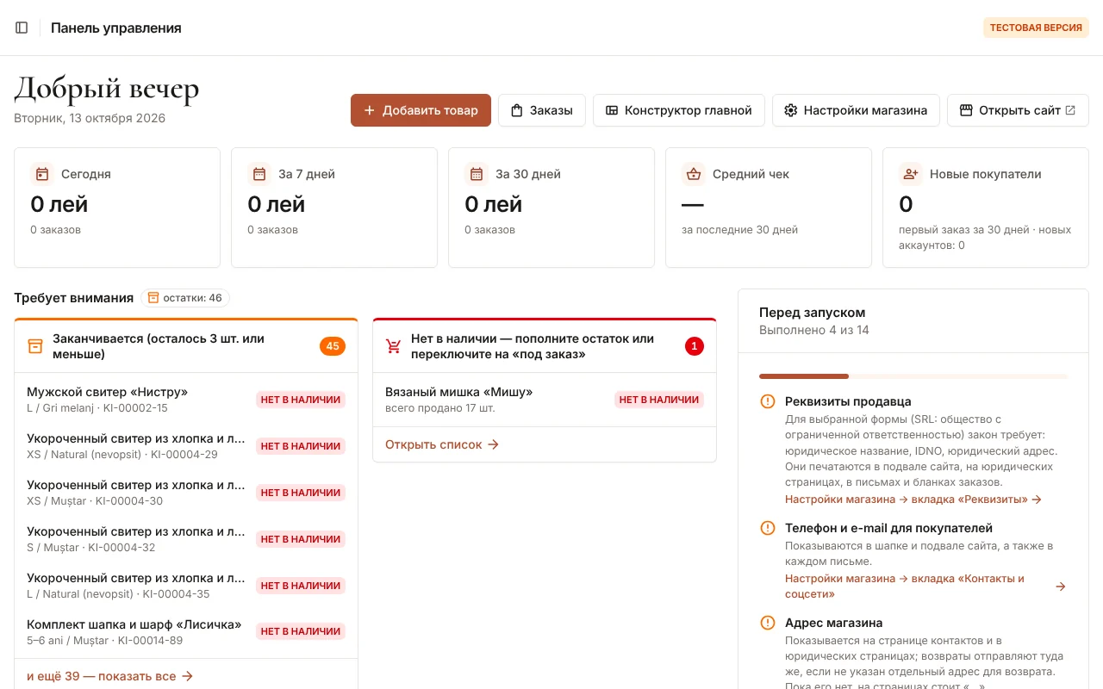Open the Заказы page
Image resolution: width=1103 pixels, height=689 pixels.
coord(542,110)
